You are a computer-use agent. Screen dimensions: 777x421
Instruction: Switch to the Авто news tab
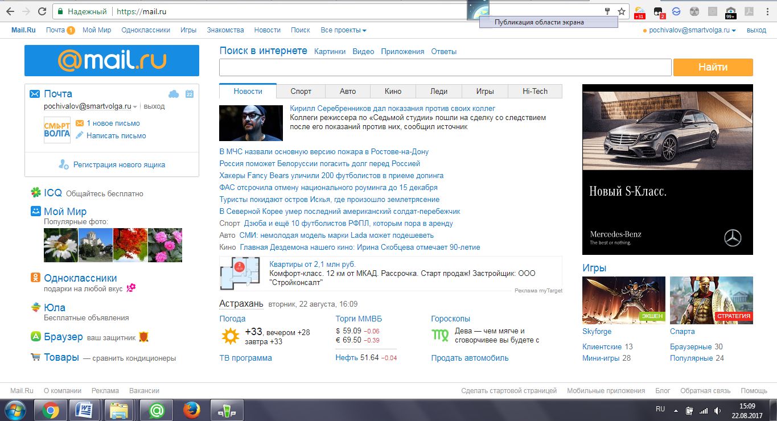[x=348, y=91]
